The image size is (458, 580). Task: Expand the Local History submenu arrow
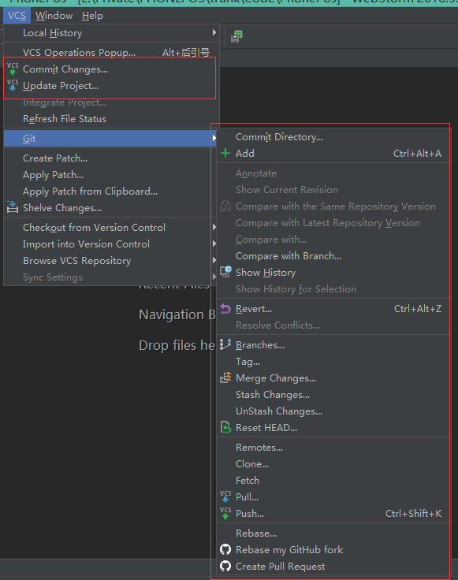(214, 32)
